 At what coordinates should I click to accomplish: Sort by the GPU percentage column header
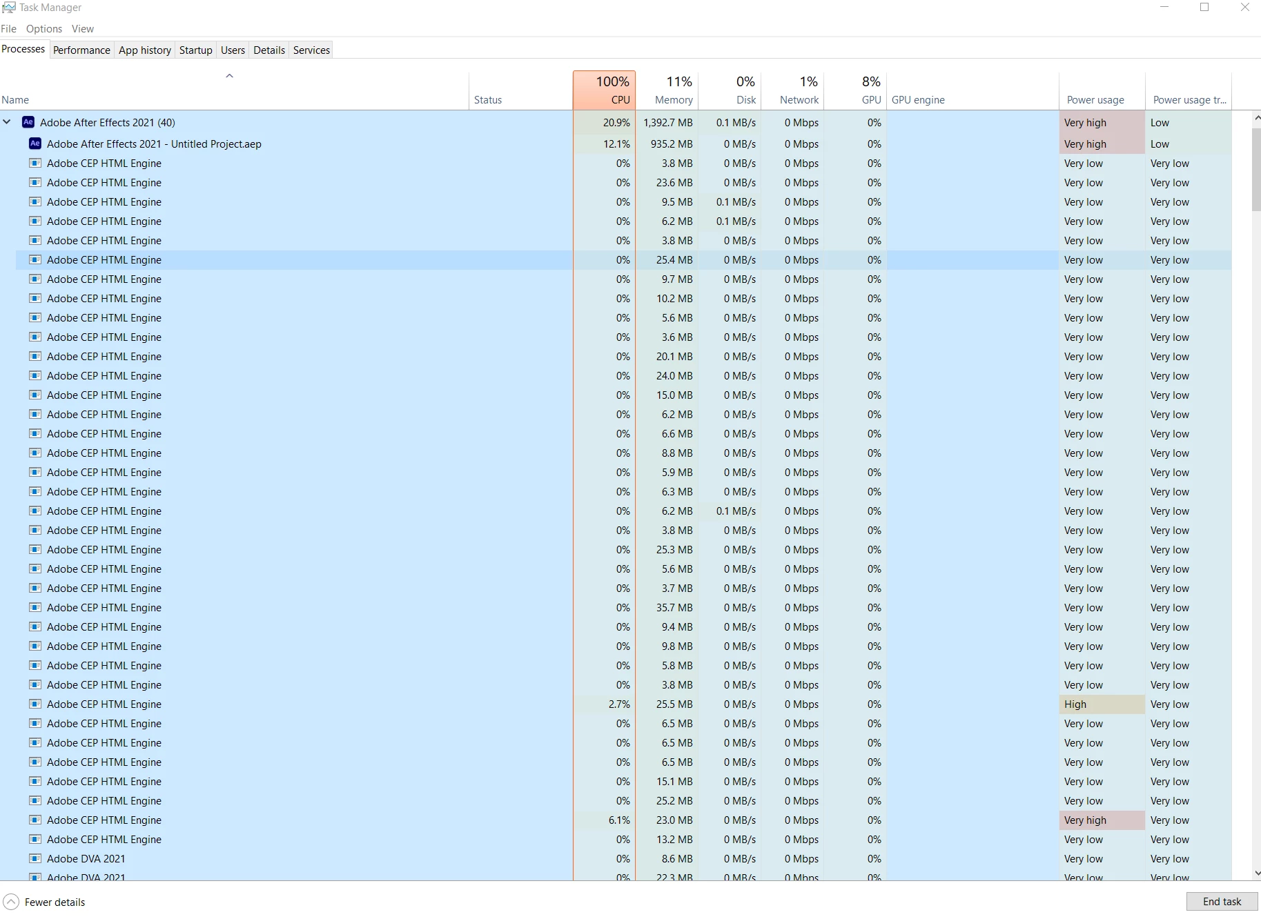(856, 90)
